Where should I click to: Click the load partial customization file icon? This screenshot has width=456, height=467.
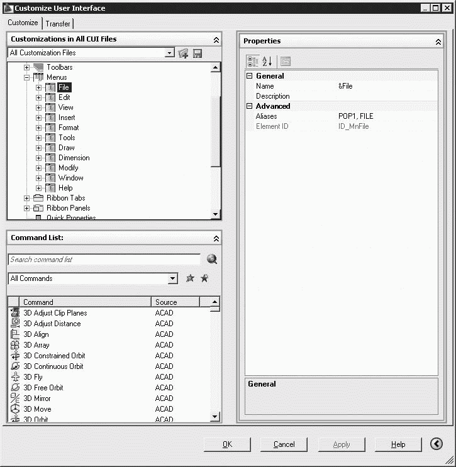pos(184,53)
